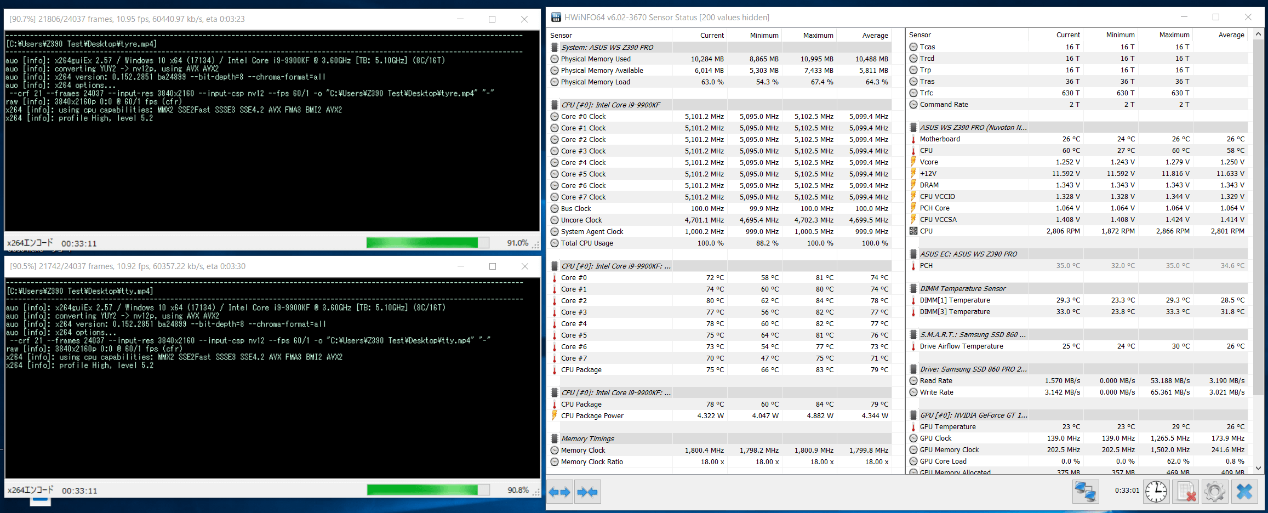Click the logging sheet with red X
The width and height of the screenshot is (1268, 513).
(x=1186, y=492)
